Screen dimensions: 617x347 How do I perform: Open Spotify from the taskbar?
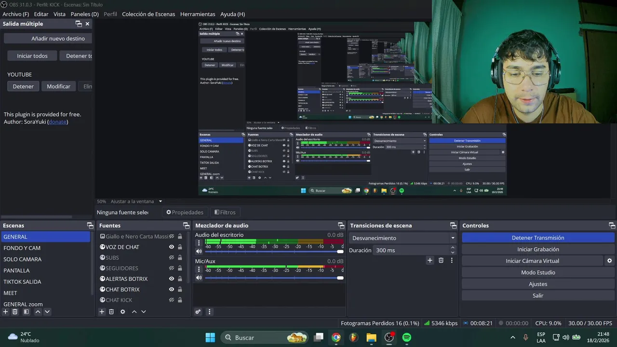[406, 337]
